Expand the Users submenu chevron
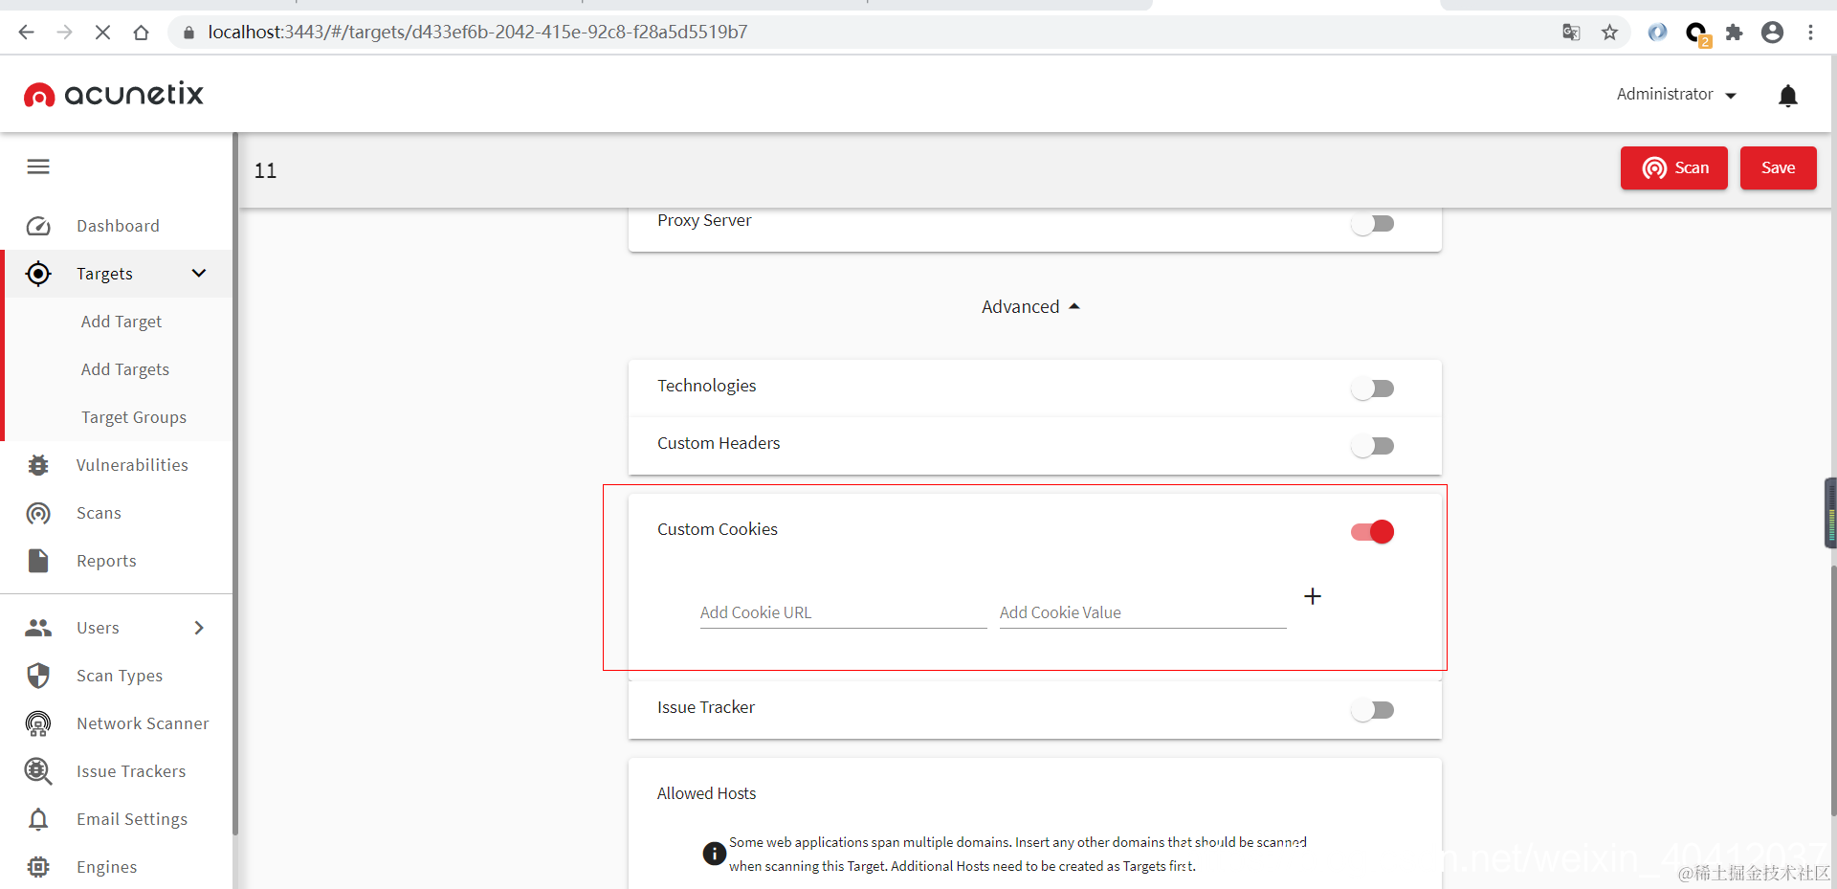The image size is (1837, 889). [199, 628]
